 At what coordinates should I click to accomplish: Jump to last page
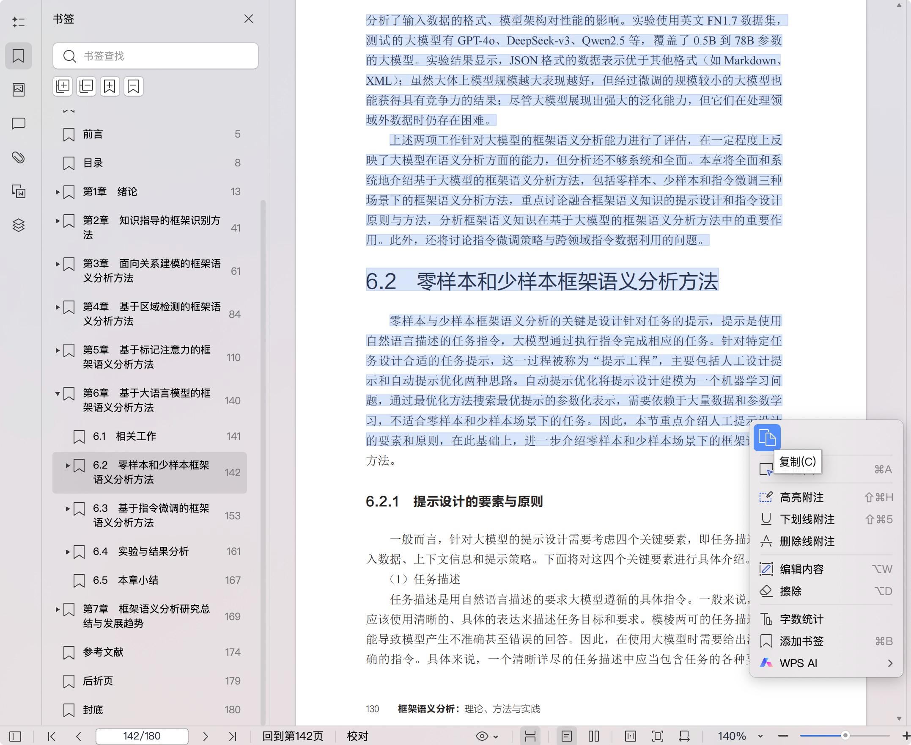tap(232, 737)
